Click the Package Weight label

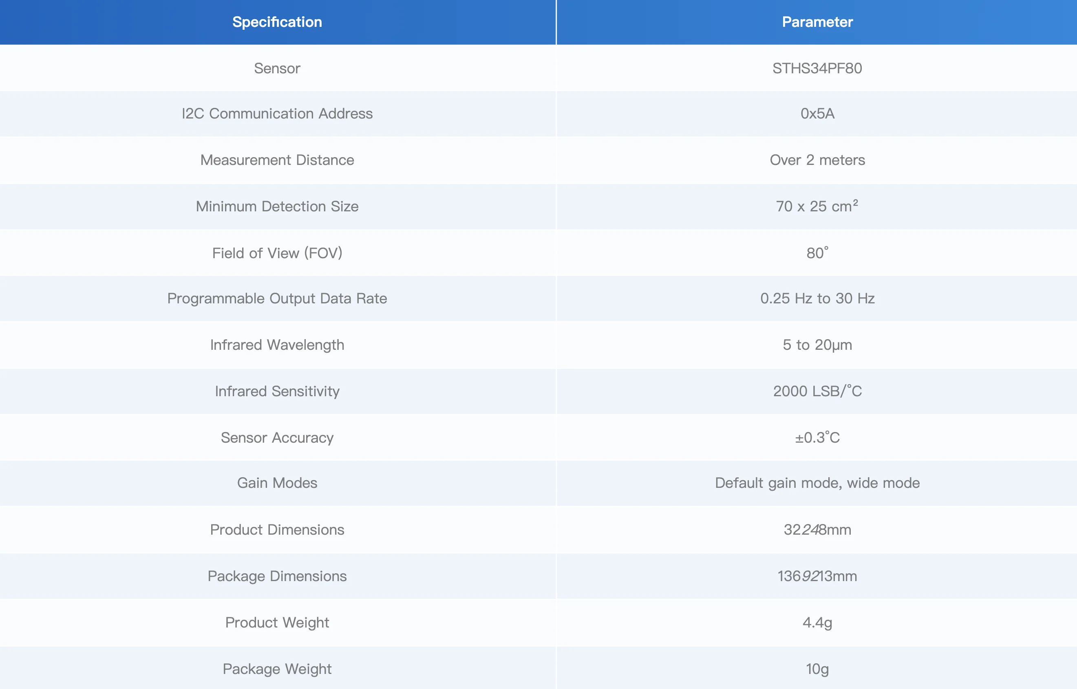277,669
